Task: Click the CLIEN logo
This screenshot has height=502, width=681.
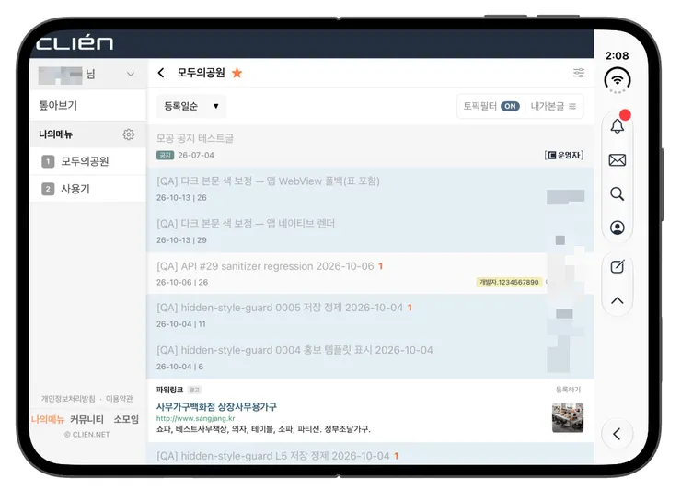Action: pos(75,42)
